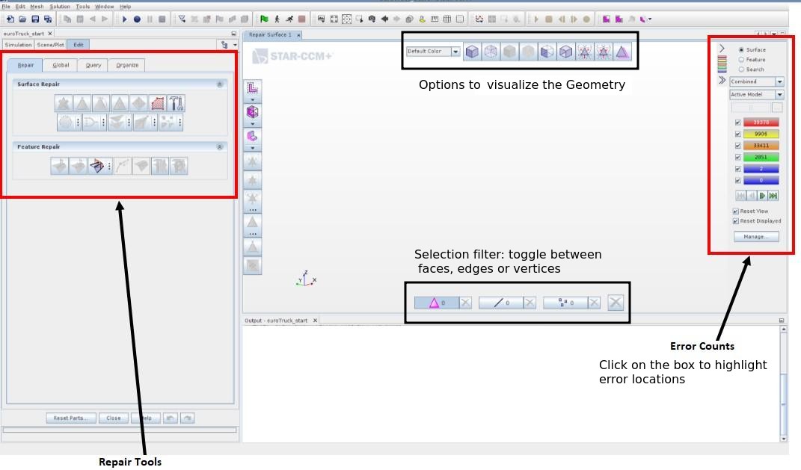
Task: Click the Manage... button
Action: coord(755,237)
